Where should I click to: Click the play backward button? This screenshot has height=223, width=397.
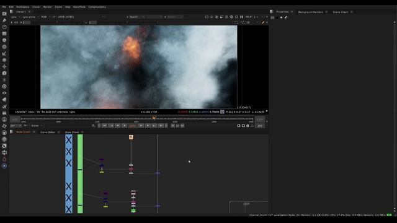pos(124,126)
